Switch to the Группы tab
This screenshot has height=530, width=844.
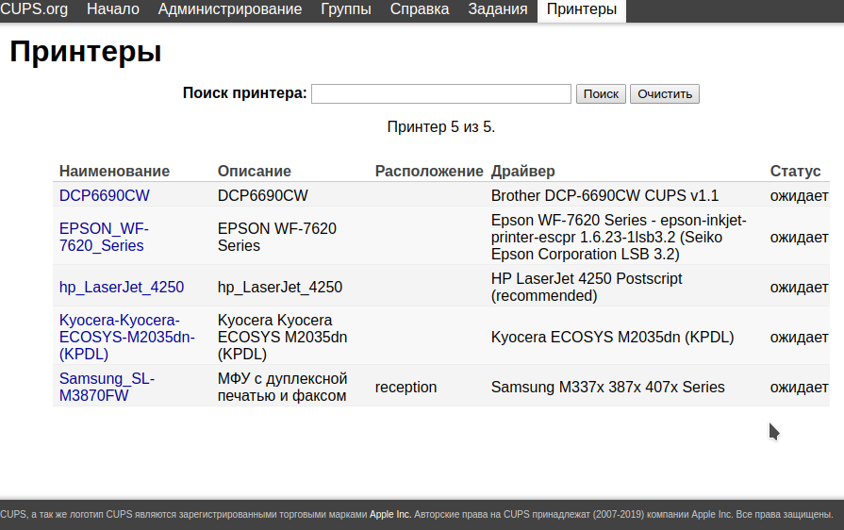coord(346,9)
